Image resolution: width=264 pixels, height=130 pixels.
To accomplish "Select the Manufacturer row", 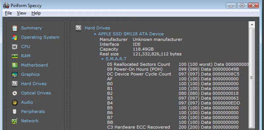I will point(141,40).
